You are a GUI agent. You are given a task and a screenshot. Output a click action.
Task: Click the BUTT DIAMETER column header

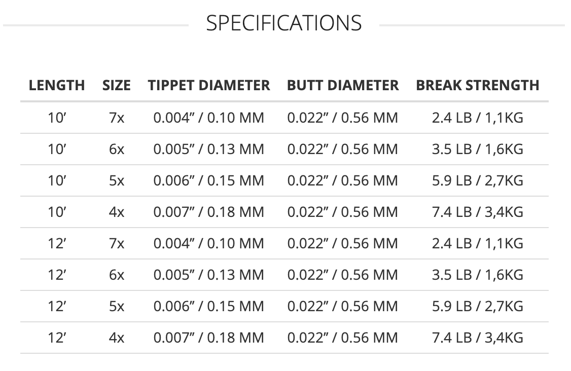pyautogui.click(x=343, y=85)
